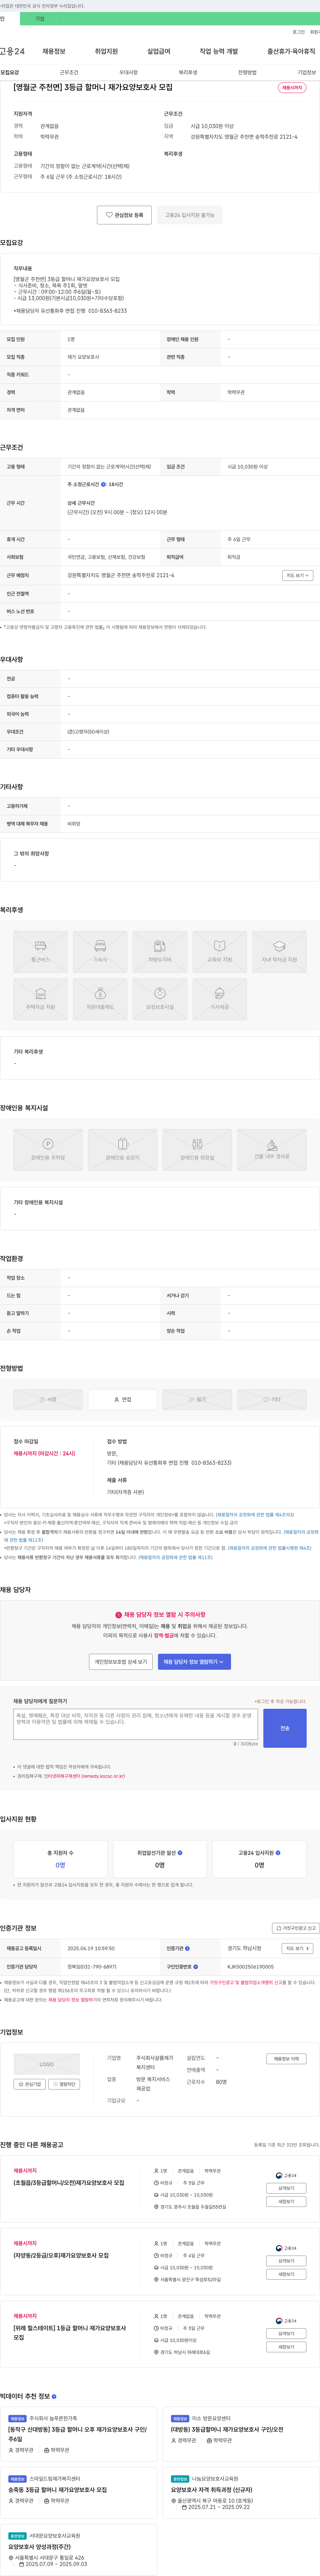Click the 커뮤니티광고 신고 button
This screenshot has height=2576, width=320.
point(296,1928)
